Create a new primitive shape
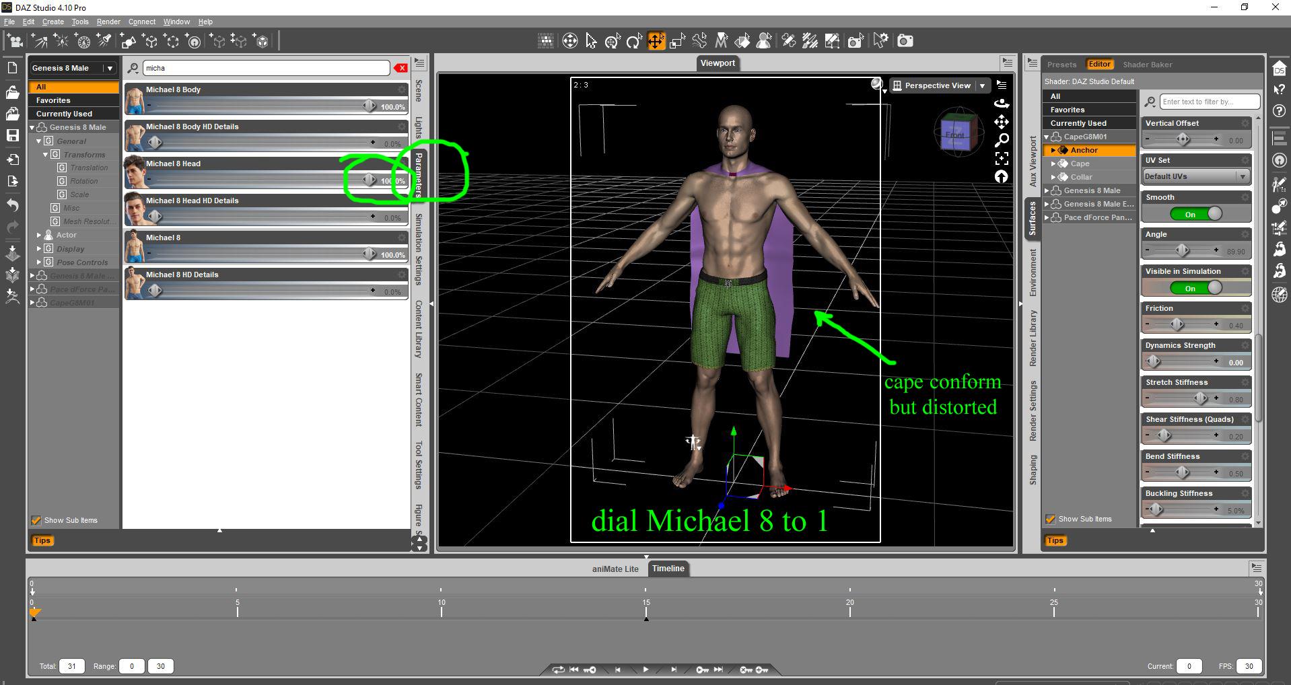 pyautogui.click(x=128, y=41)
